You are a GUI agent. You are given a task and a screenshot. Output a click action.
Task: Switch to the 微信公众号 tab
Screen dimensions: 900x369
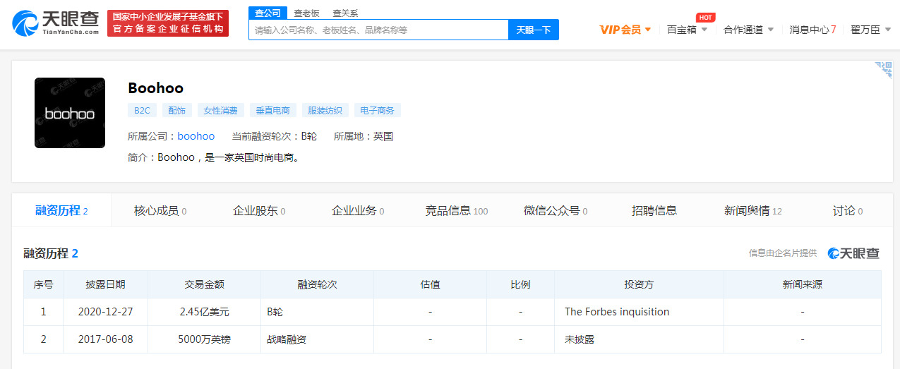[556, 210]
